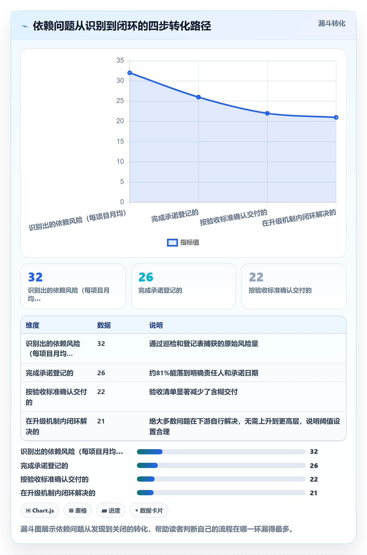The height and width of the screenshot is (555, 367).
Task: Click value 32 beside the first progress bar
Action: (x=314, y=451)
